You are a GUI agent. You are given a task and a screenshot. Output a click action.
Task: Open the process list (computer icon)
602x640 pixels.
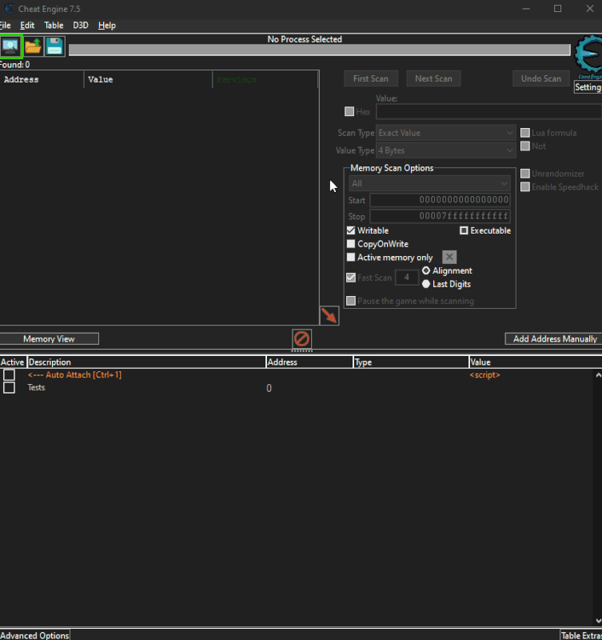click(10, 46)
